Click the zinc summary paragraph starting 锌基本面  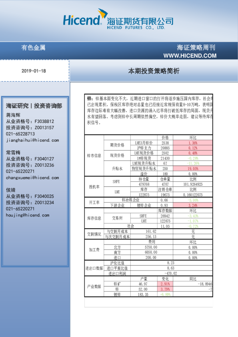pyautogui.click(x=150, y=110)
